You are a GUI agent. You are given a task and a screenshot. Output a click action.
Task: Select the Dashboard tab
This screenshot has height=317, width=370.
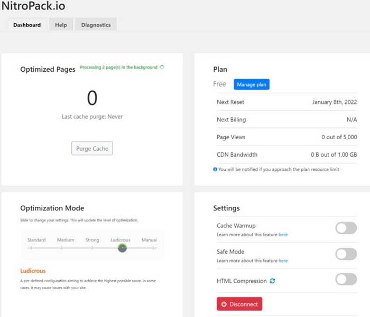[x=27, y=25]
